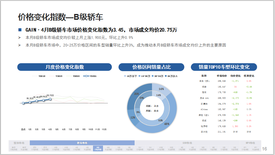The height and width of the screenshot is (155, 275).
Task: Open the 整体市场 navigation tab
Action: click(x=19, y=143)
